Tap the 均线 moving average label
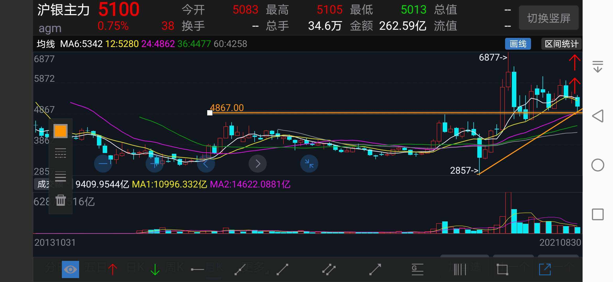Screen dimensions: 613x282 coord(46,44)
